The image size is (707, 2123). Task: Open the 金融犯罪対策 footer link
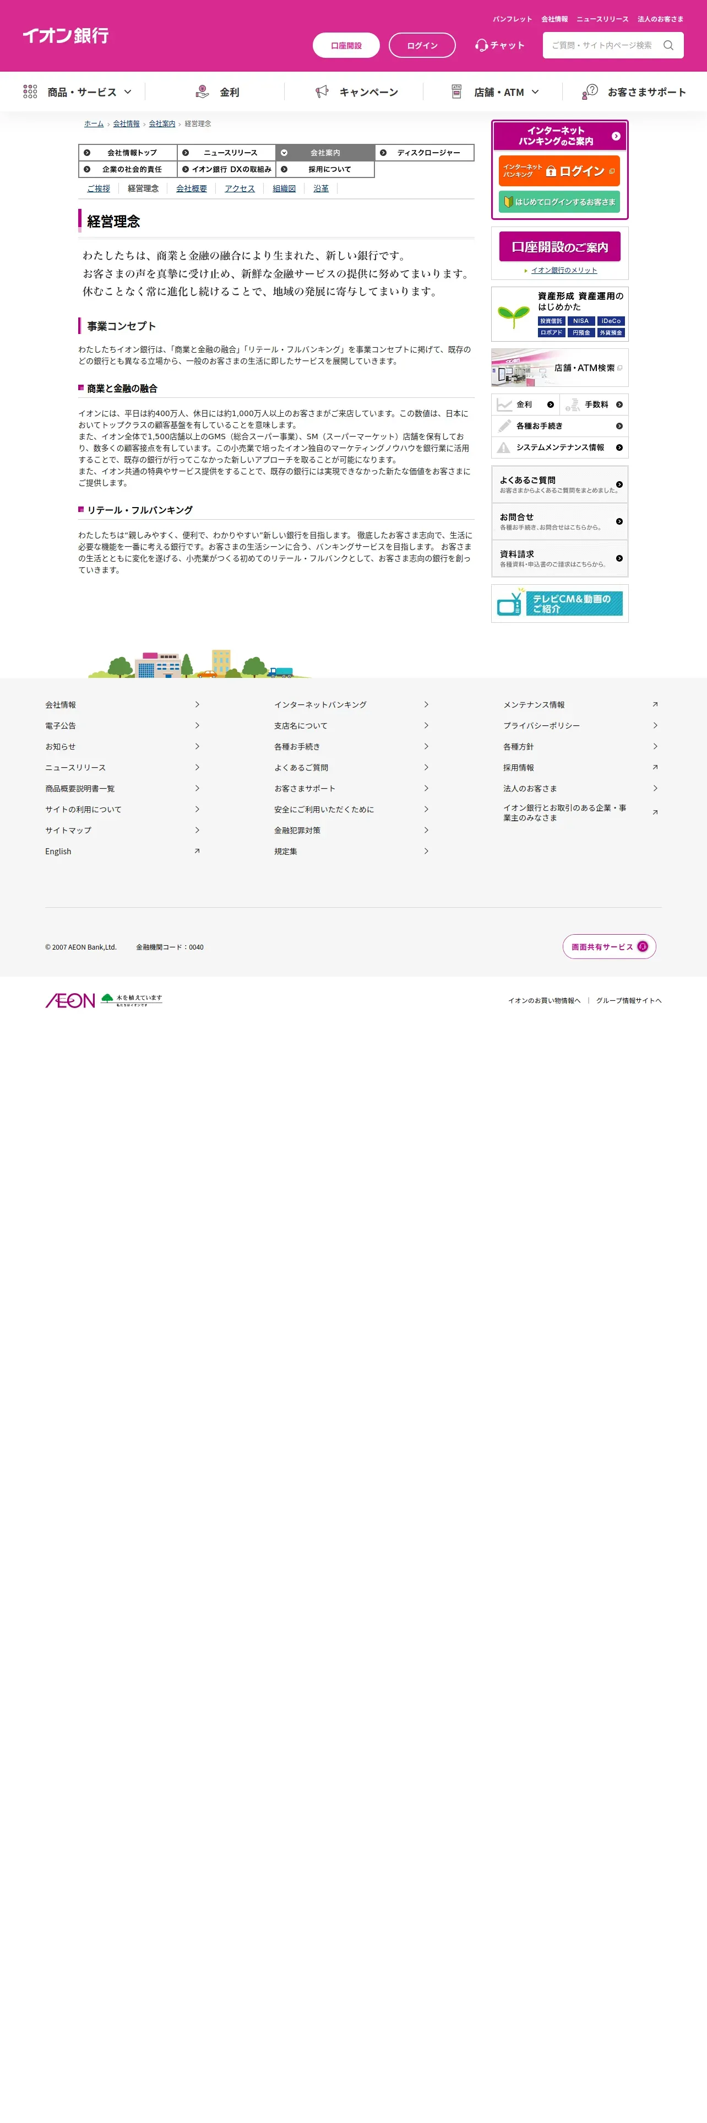[297, 830]
